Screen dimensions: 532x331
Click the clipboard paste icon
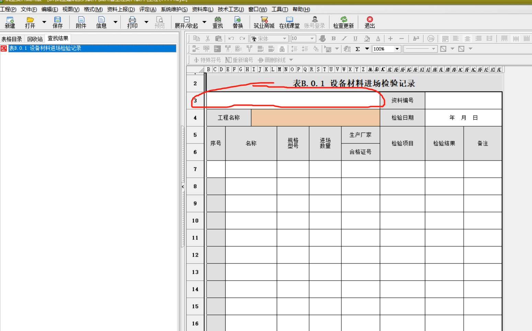click(x=218, y=38)
